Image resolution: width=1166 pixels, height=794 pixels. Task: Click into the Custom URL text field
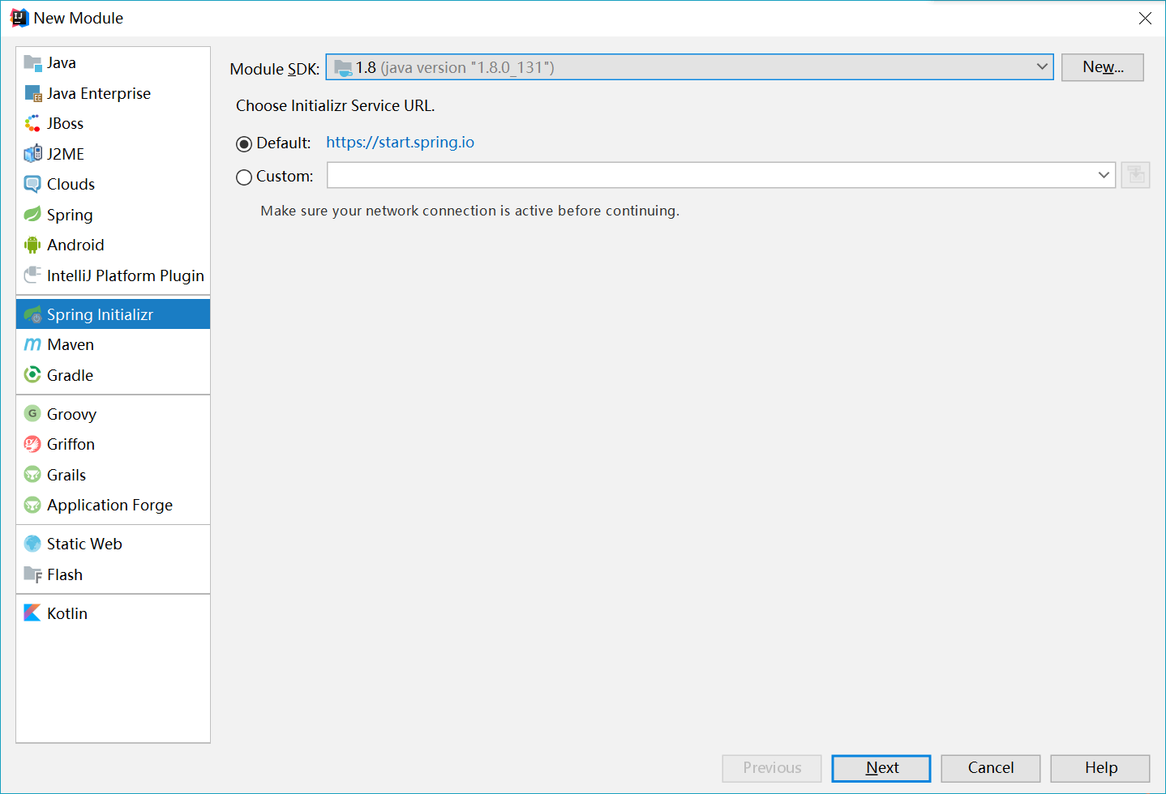point(710,175)
